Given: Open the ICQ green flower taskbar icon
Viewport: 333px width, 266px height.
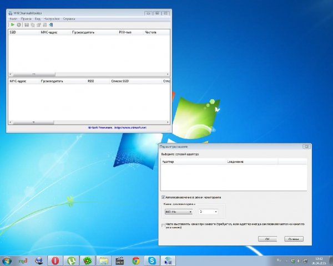Looking at the screenshot, I should pyautogui.click(x=88, y=260).
